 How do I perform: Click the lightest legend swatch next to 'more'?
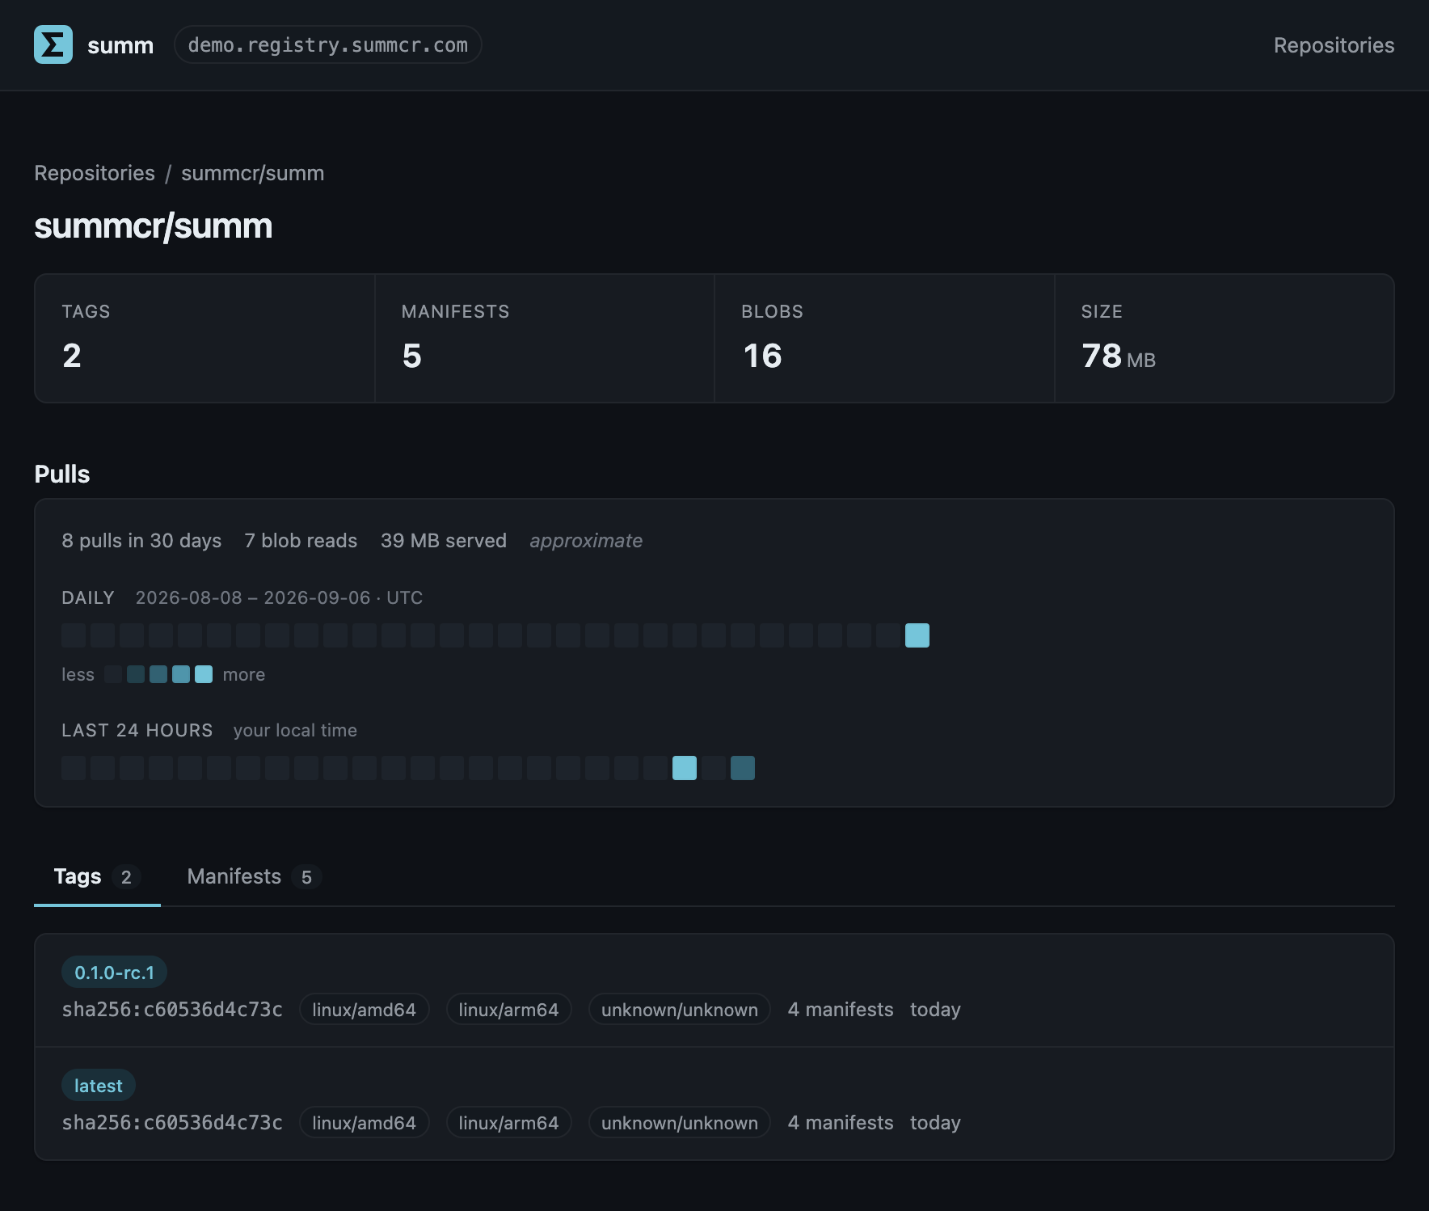204,674
